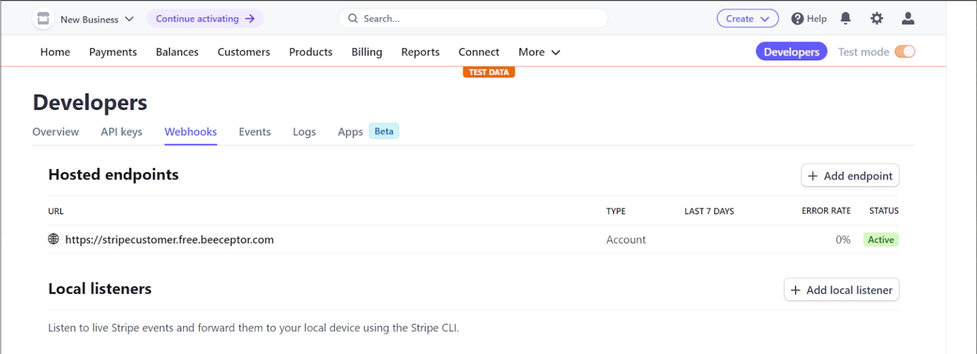The height and width of the screenshot is (354, 977).
Task: Expand the New Business account dropdown
Action: [97, 19]
